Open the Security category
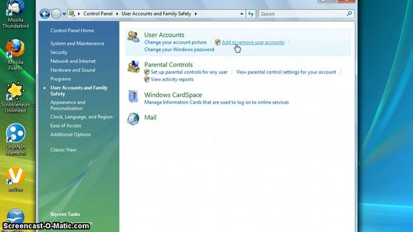 coord(59,52)
